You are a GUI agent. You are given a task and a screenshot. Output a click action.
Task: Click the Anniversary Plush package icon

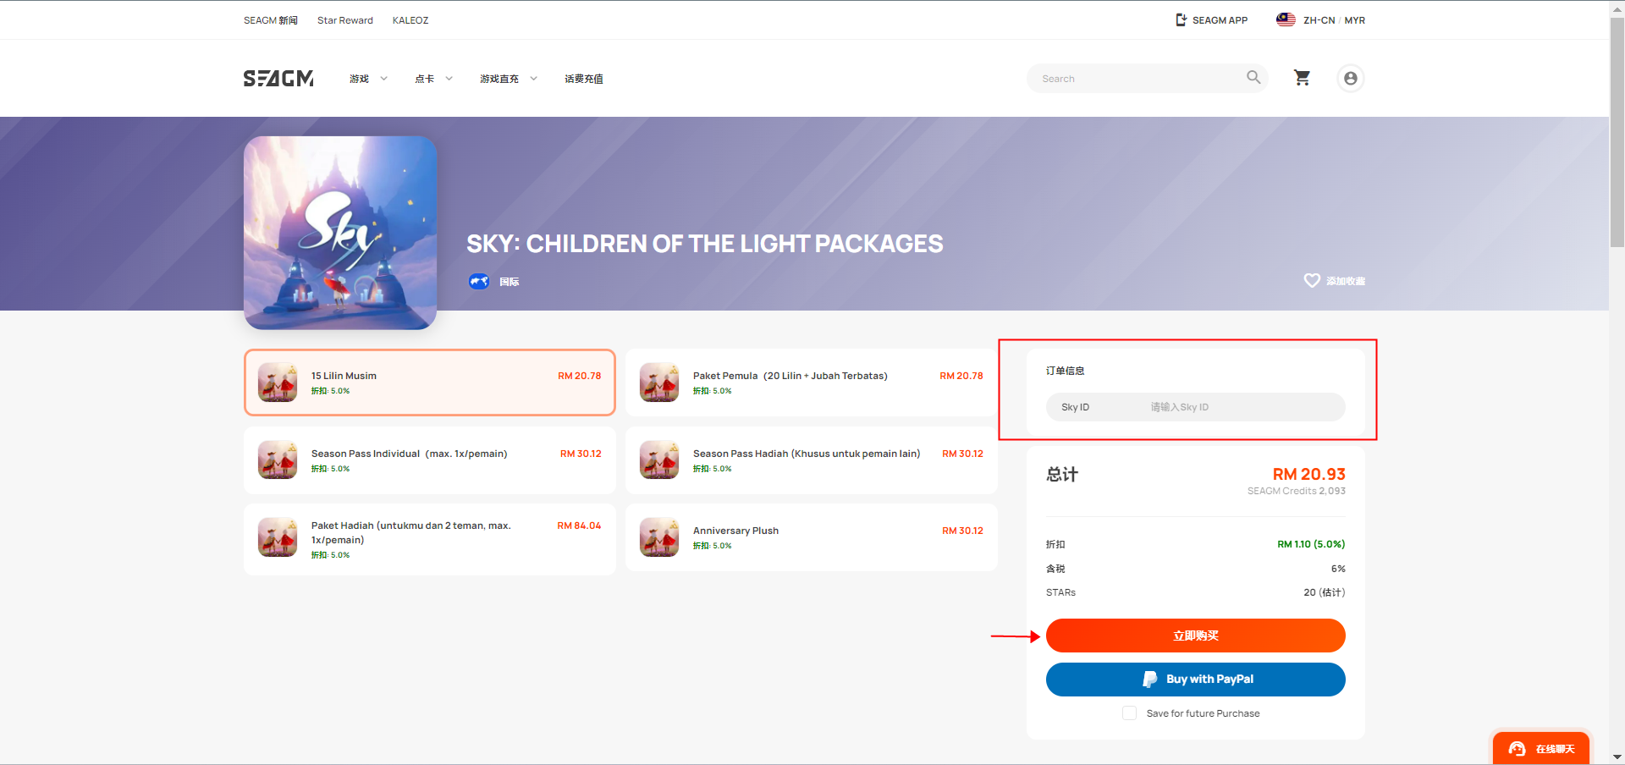point(659,537)
